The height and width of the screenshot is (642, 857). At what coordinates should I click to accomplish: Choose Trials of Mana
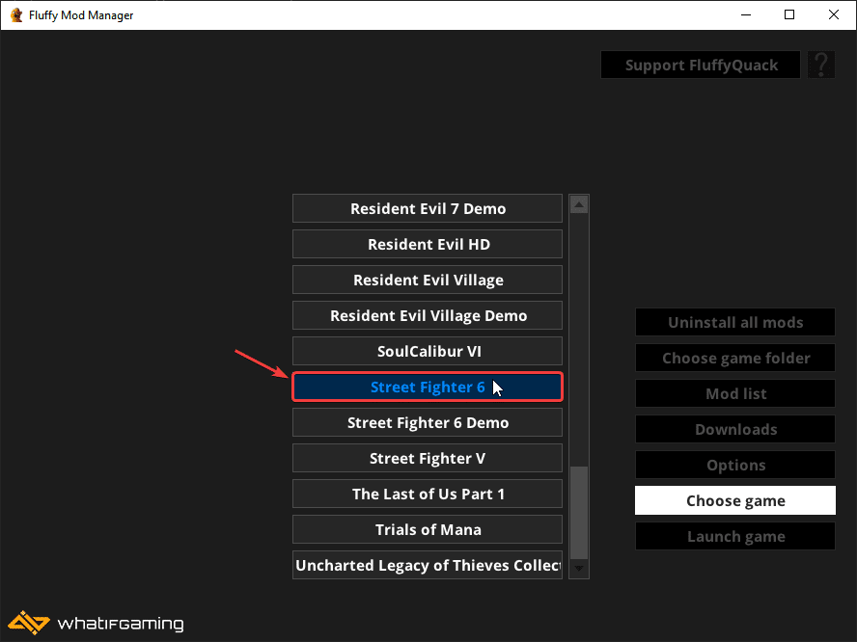428,529
